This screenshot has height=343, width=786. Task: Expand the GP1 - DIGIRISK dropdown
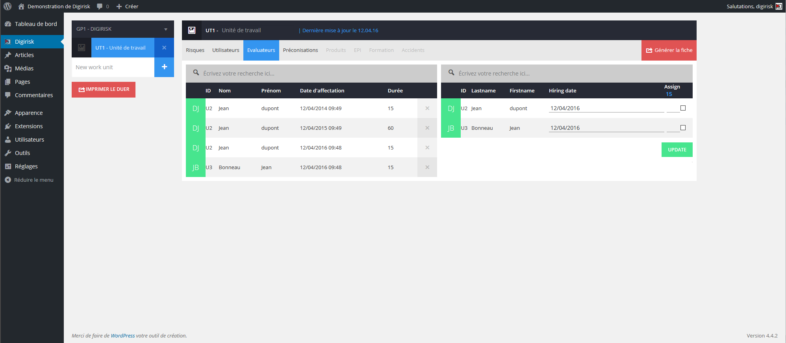123,29
